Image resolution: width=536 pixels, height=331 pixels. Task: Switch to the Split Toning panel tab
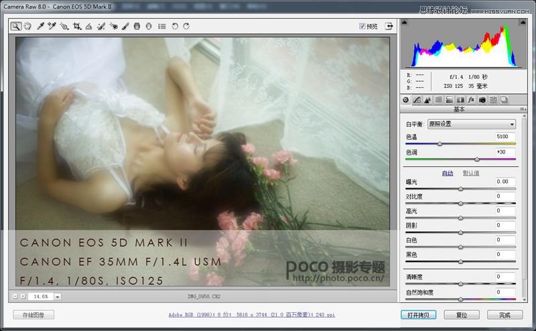tap(450, 100)
